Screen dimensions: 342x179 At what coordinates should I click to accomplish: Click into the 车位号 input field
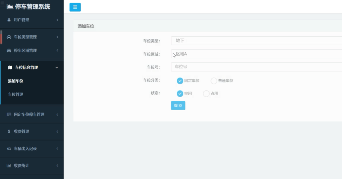tap(256, 67)
